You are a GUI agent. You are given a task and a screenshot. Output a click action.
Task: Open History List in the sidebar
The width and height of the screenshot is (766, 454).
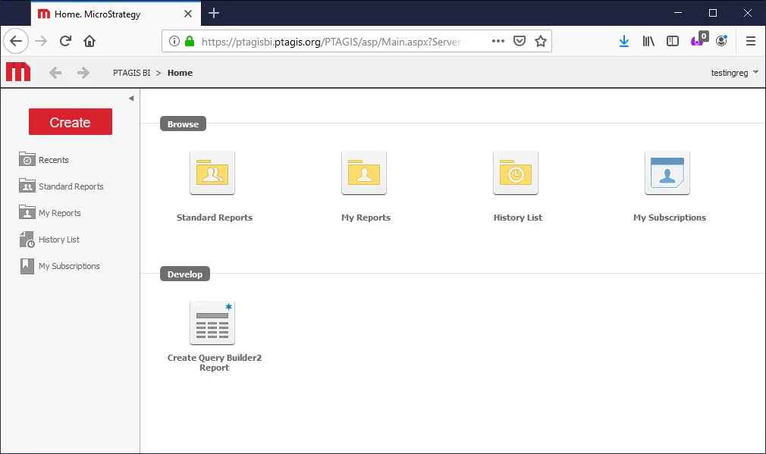coord(49,240)
